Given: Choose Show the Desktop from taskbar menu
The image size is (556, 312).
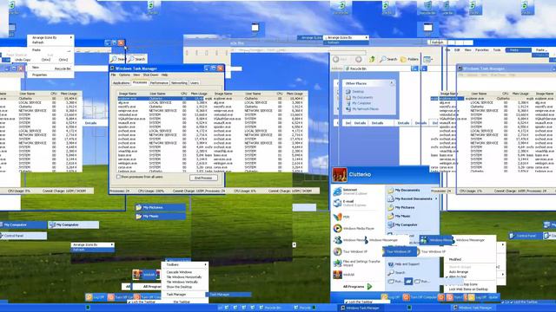Looking at the screenshot, I should tap(185, 287).
